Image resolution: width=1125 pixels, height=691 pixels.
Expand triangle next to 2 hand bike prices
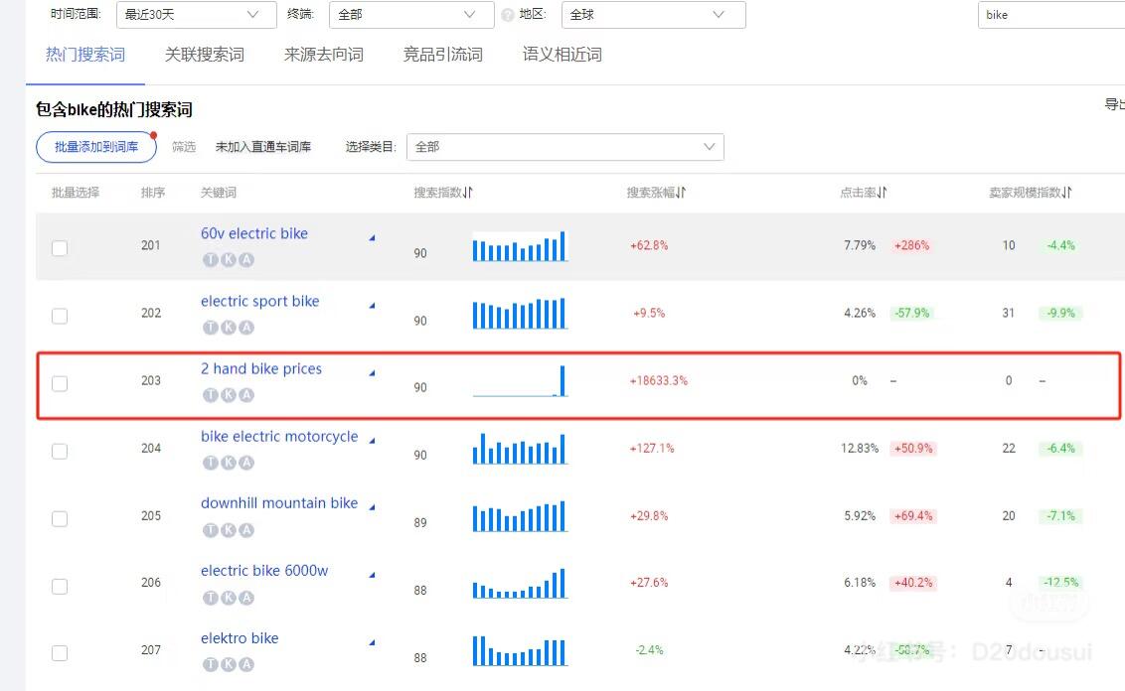point(372,372)
